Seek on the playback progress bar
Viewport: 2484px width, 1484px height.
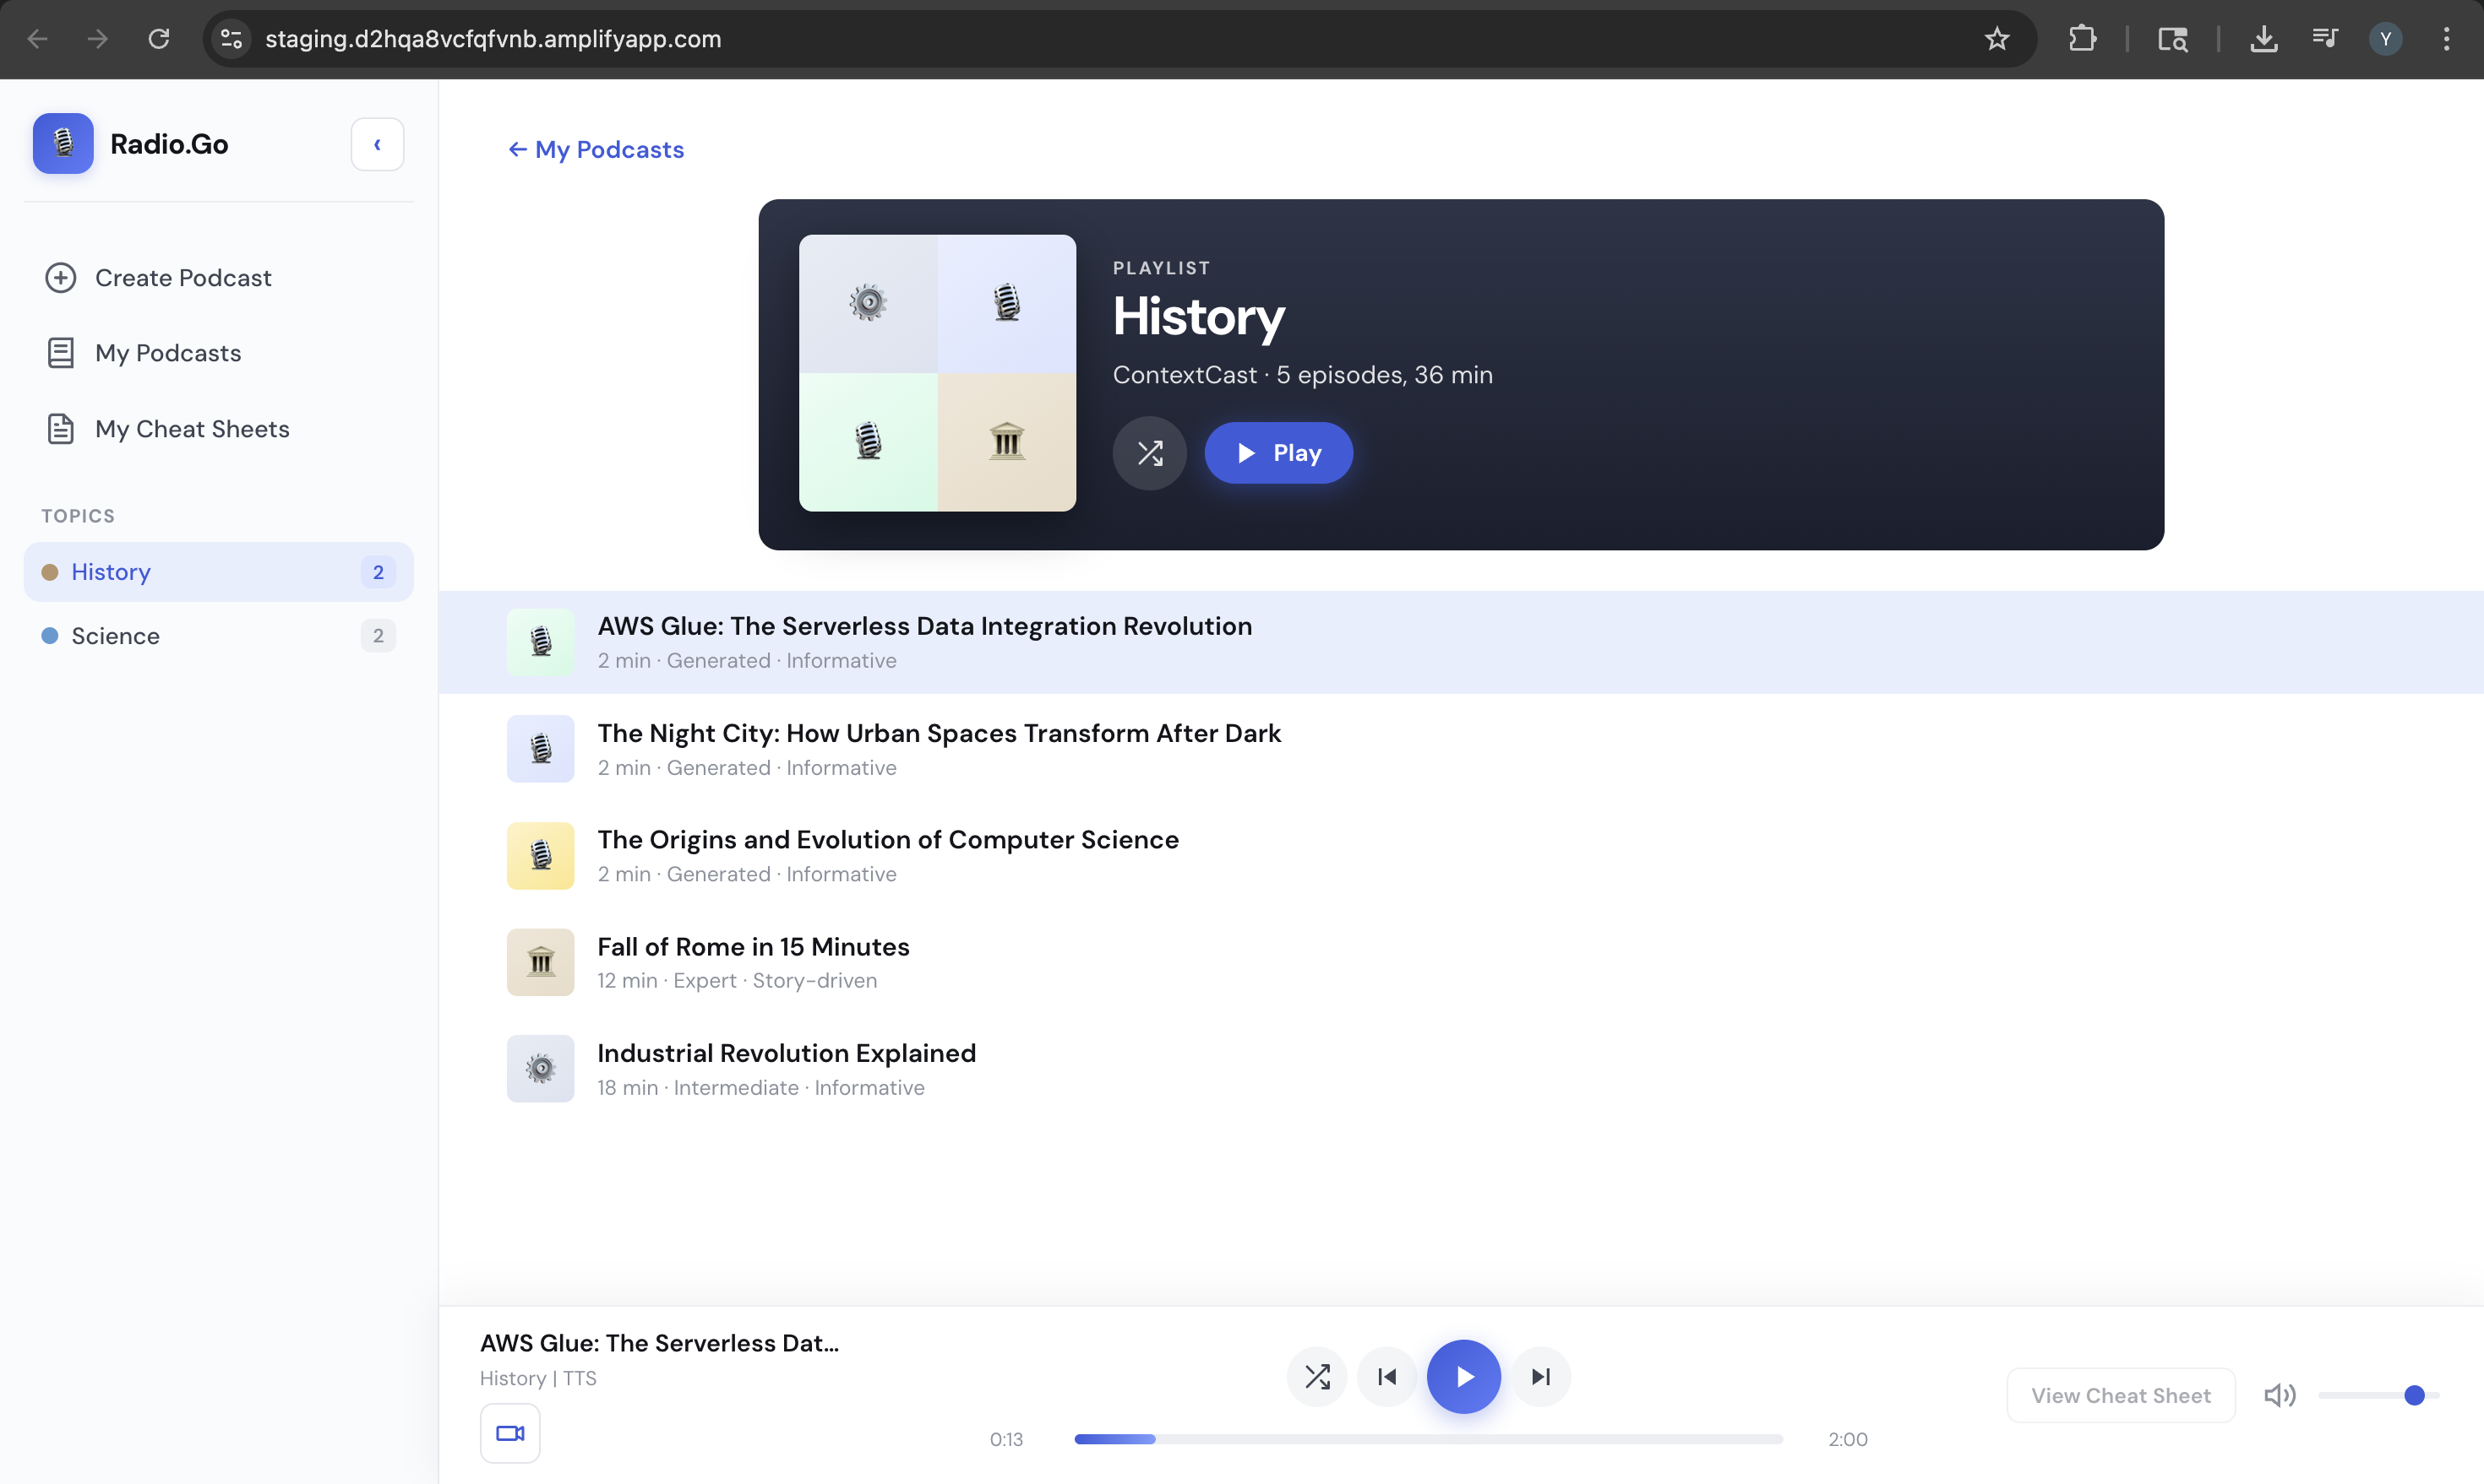1428,1439
